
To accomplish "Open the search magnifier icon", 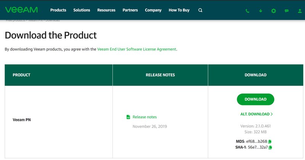I will [x=201, y=10].
